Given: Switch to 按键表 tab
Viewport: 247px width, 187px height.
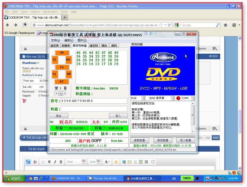Looking at the screenshot, I should tap(66, 46).
